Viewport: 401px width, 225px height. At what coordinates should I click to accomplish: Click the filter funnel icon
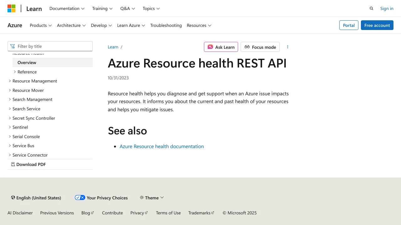[13, 46]
